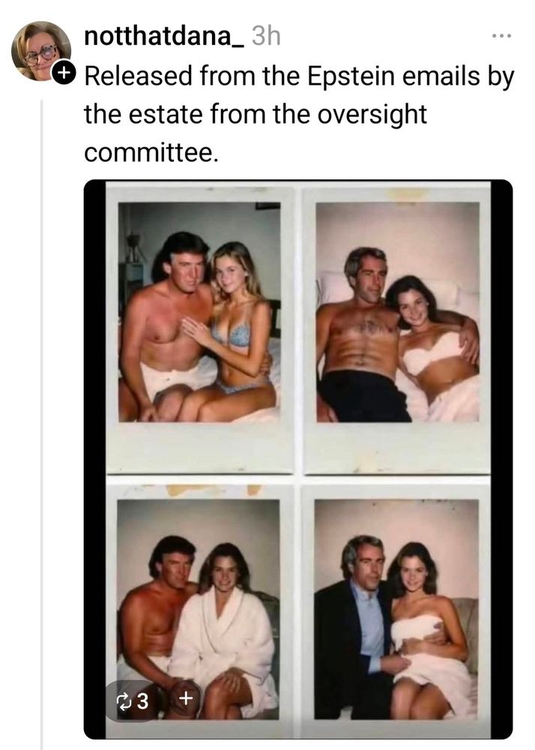Screen dimensions: 535x750
Task: Click the repost arrows icon on image
Action: (x=124, y=701)
